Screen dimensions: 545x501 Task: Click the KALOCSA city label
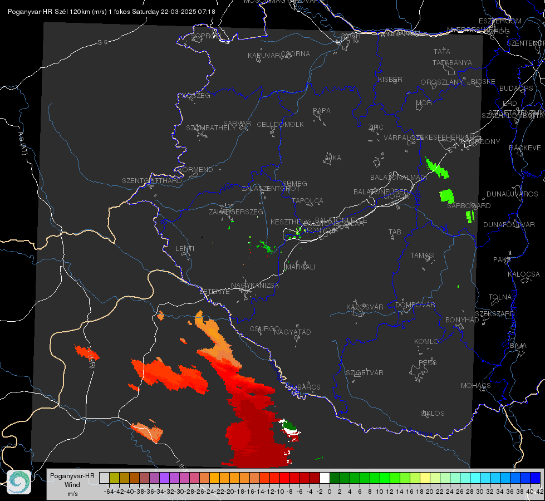523,274
